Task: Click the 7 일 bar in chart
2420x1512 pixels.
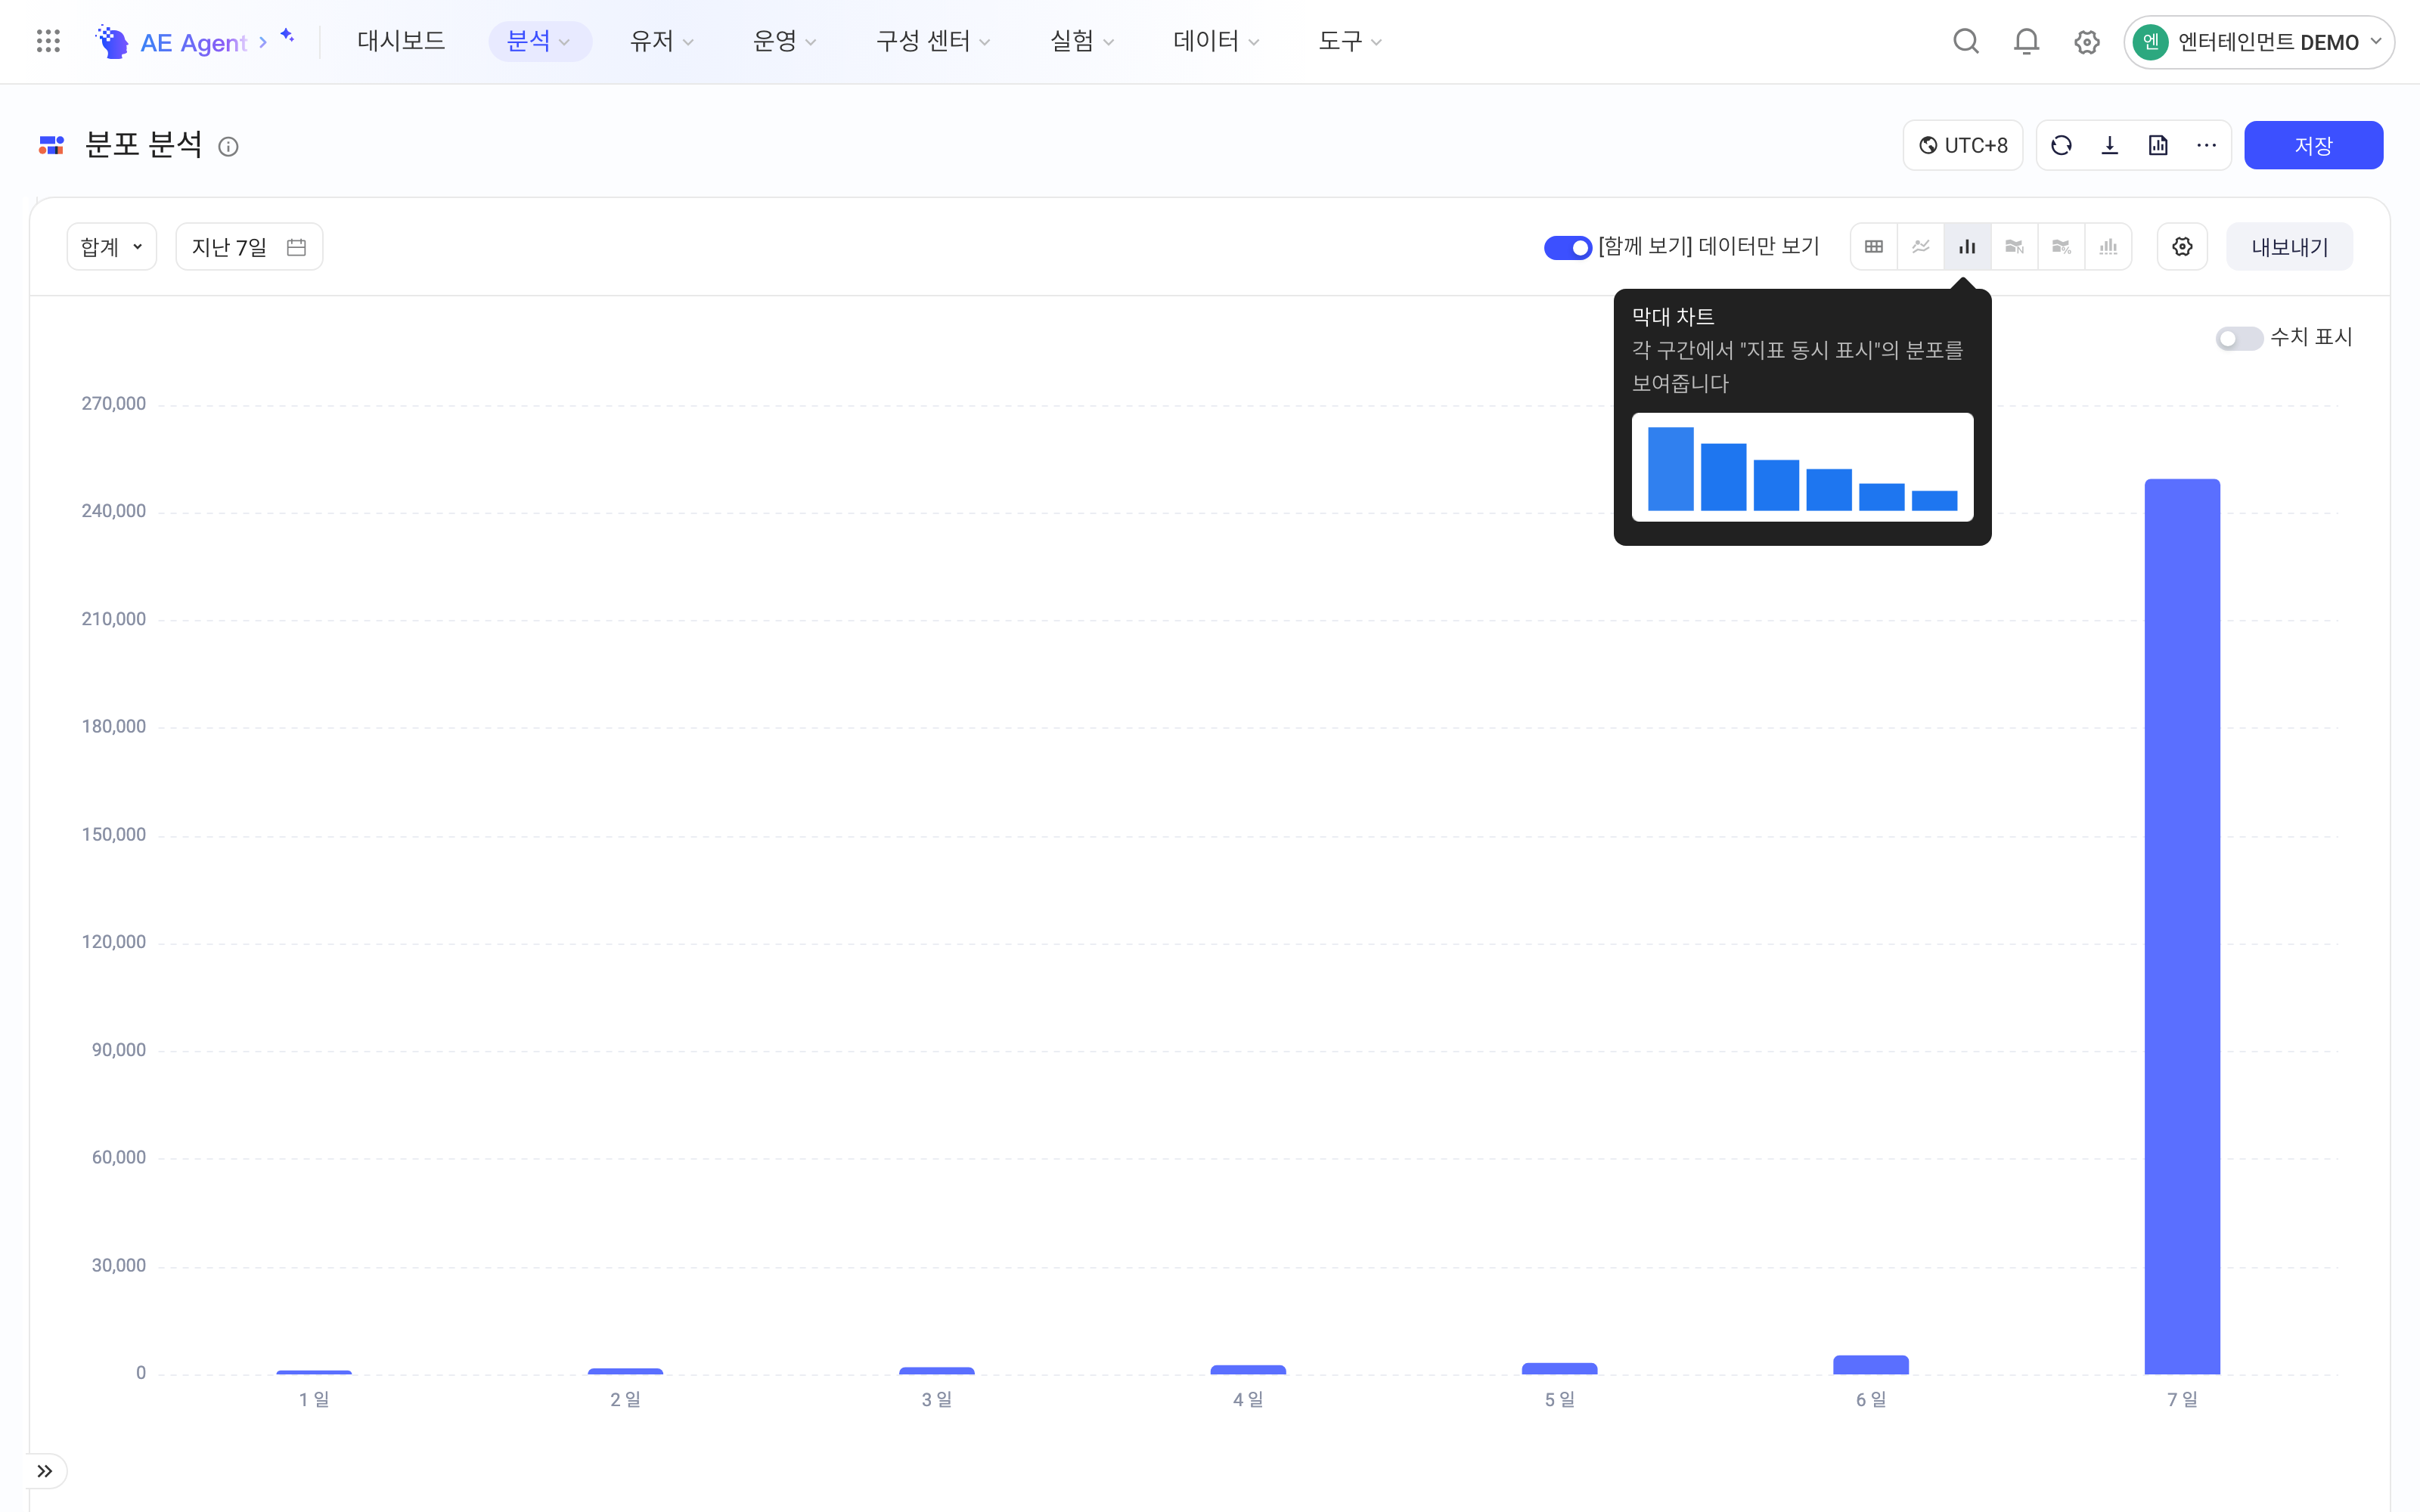Action: 2182,926
